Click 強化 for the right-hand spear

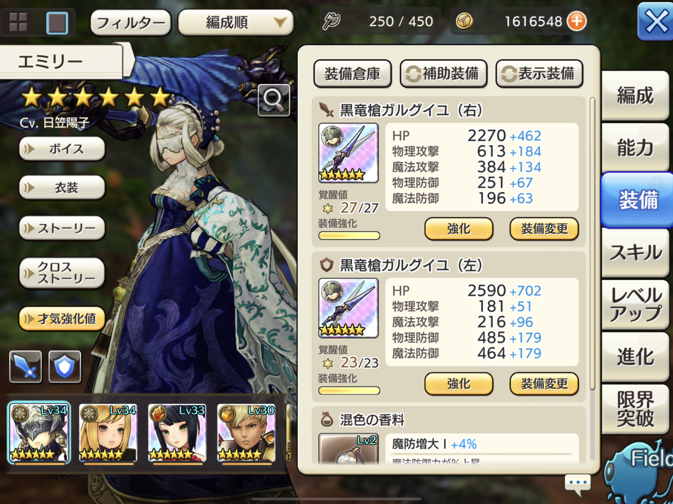(459, 229)
